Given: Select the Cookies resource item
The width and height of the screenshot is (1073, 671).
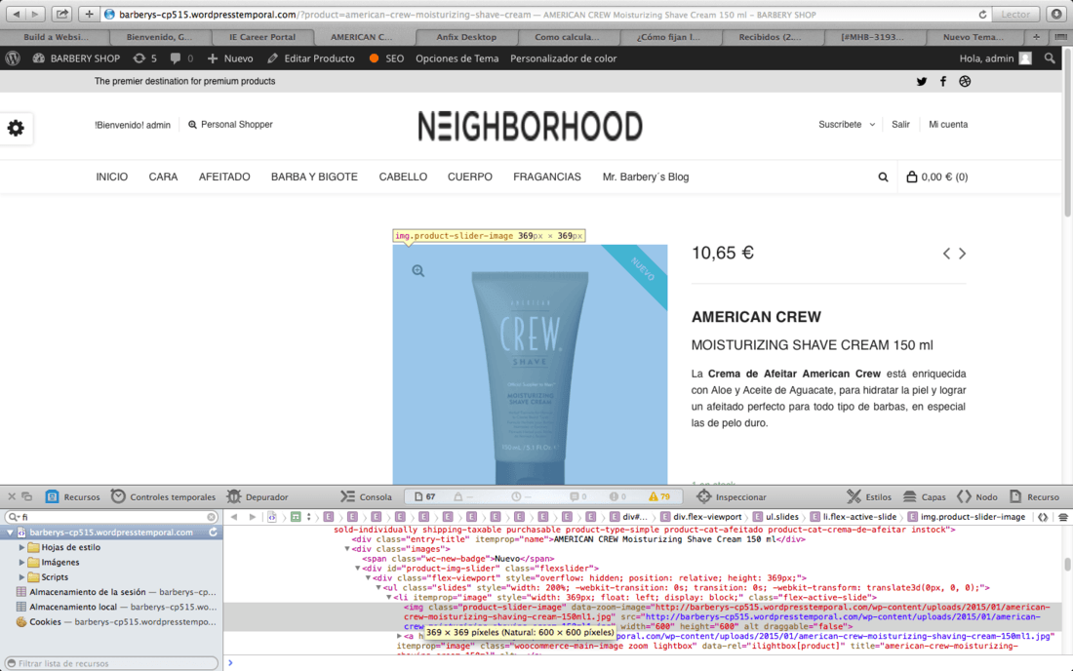Looking at the screenshot, I should click(116, 622).
